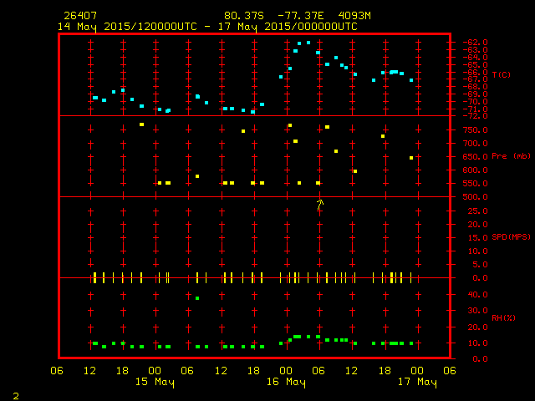This screenshot has height=401, width=535.
Task: Click the -66.0 temperature tick label
Action: [x=475, y=73]
